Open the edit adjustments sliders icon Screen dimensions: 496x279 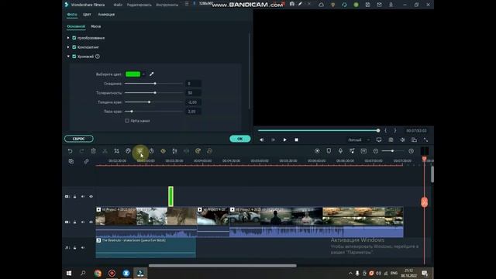[174, 151]
